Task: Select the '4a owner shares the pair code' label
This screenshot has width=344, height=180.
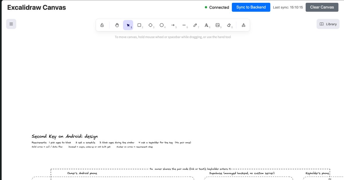Action: [190, 169]
